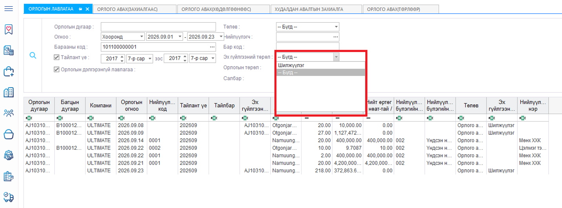Toggle the Тайлант үе checkbox
This screenshot has height=208, width=562.
(x=57, y=58)
